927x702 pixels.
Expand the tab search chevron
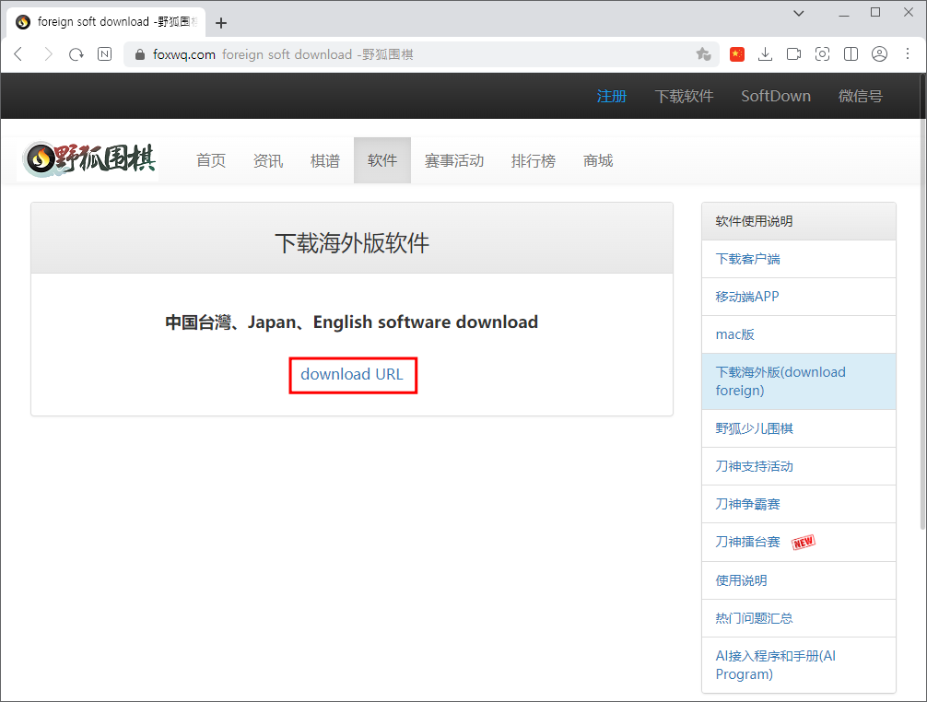tap(799, 13)
